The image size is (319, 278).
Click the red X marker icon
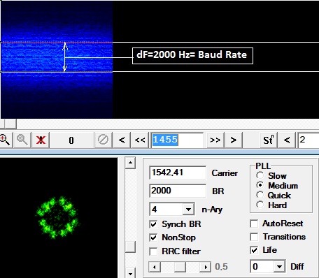point(41,140)
